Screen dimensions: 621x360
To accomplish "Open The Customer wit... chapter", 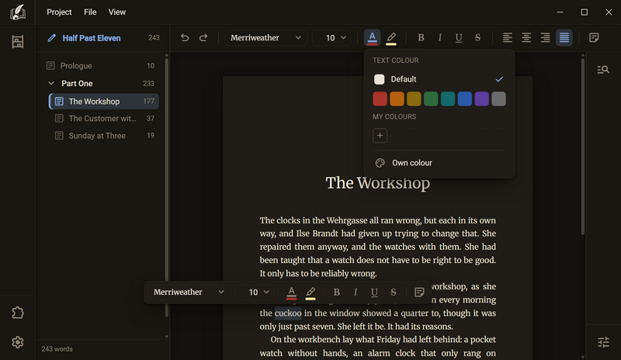I will click(x=104, y=119).
